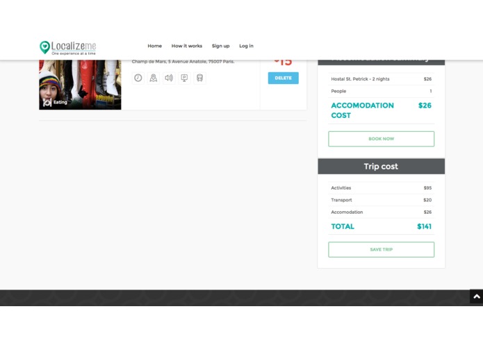The width and height of the screenshot is (483, 343).
Task: Click the One experience at a time tagline
Action: pos(74,53)
